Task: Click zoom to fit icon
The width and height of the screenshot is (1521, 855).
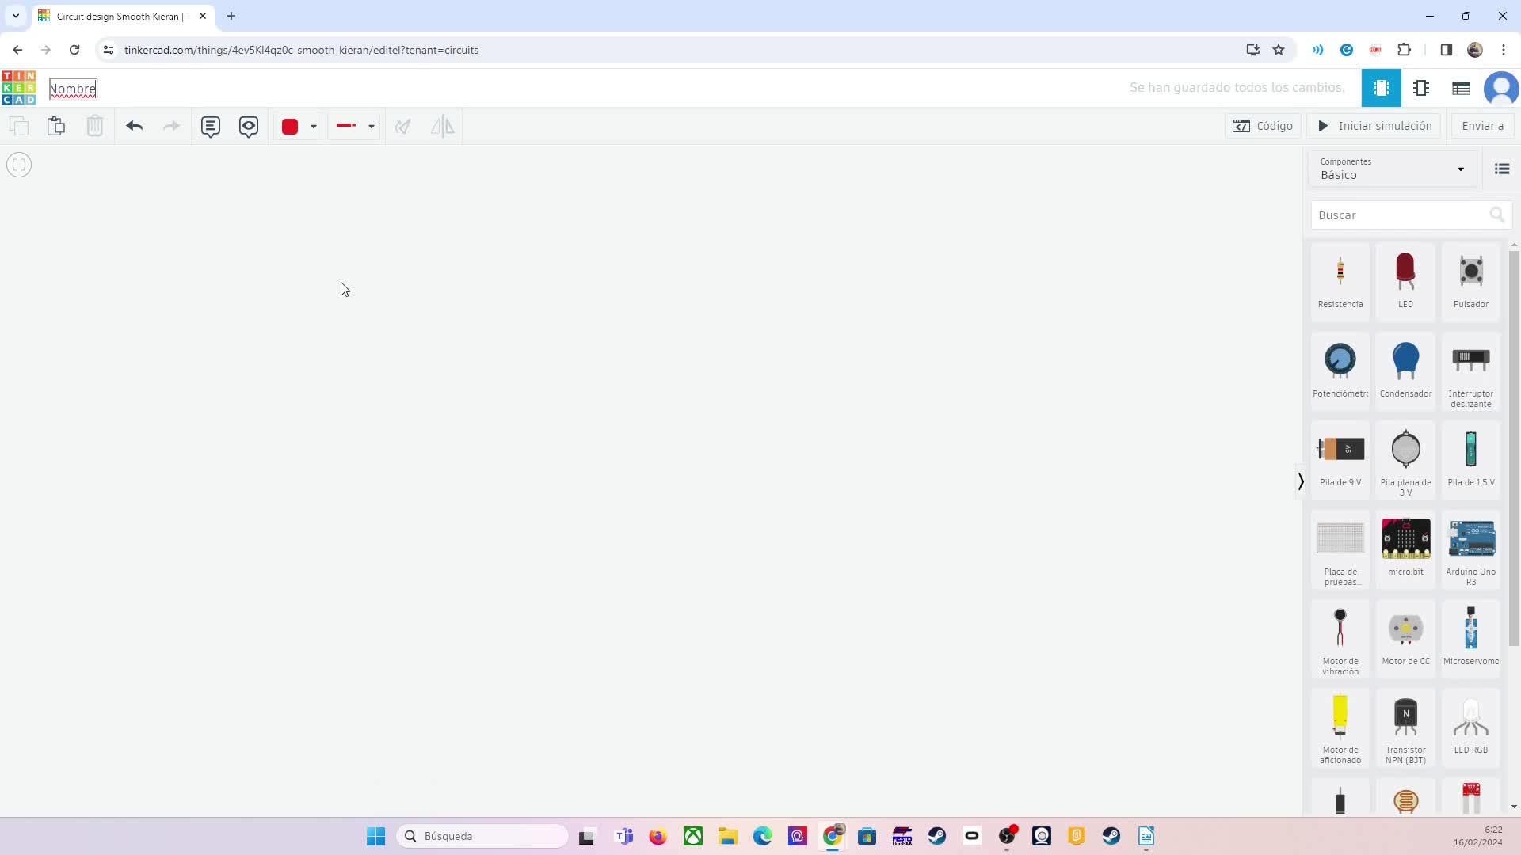Action: 19,165
